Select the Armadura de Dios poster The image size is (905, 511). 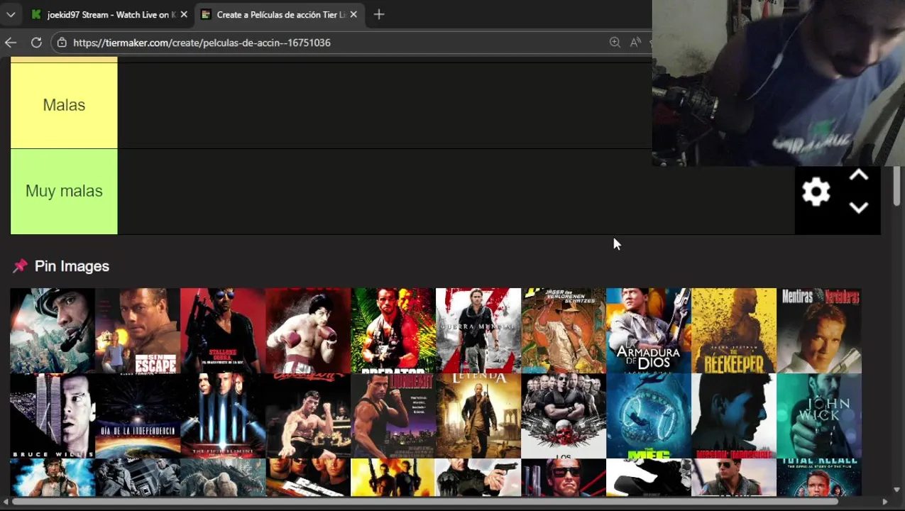click(x=649, y=331)
